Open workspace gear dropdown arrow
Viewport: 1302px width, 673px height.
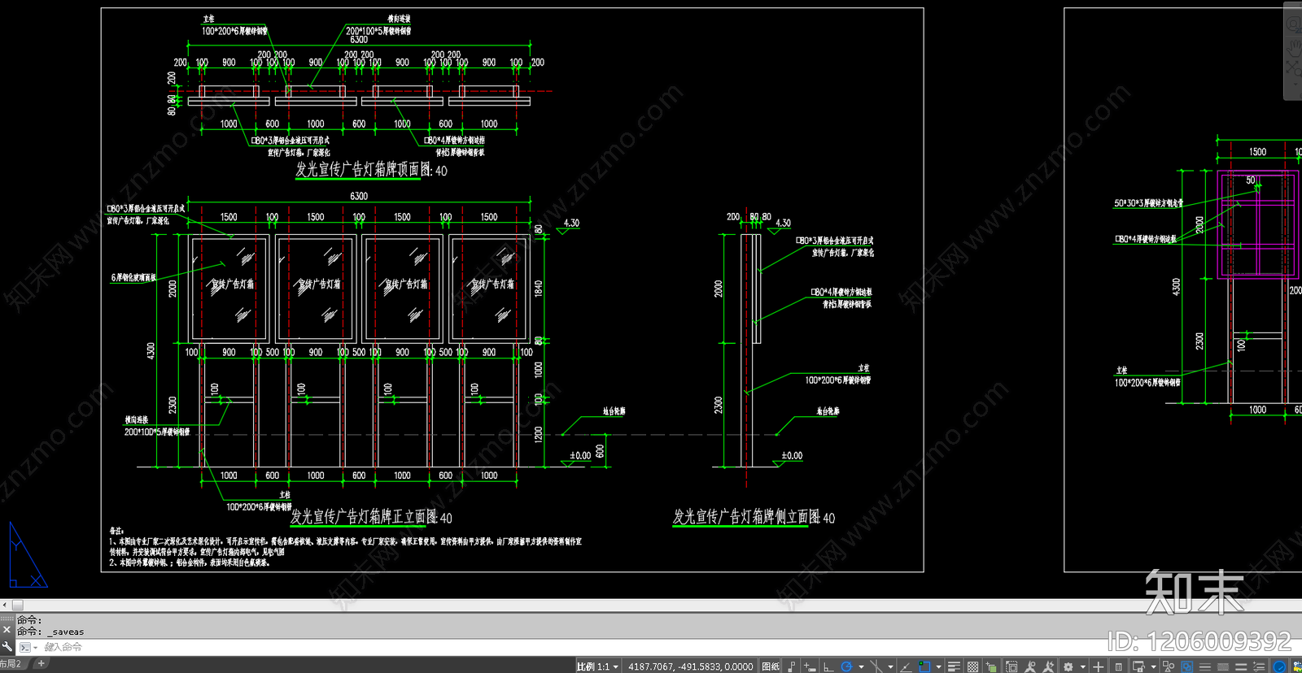pyautogui.click(x=1082, y=666)
